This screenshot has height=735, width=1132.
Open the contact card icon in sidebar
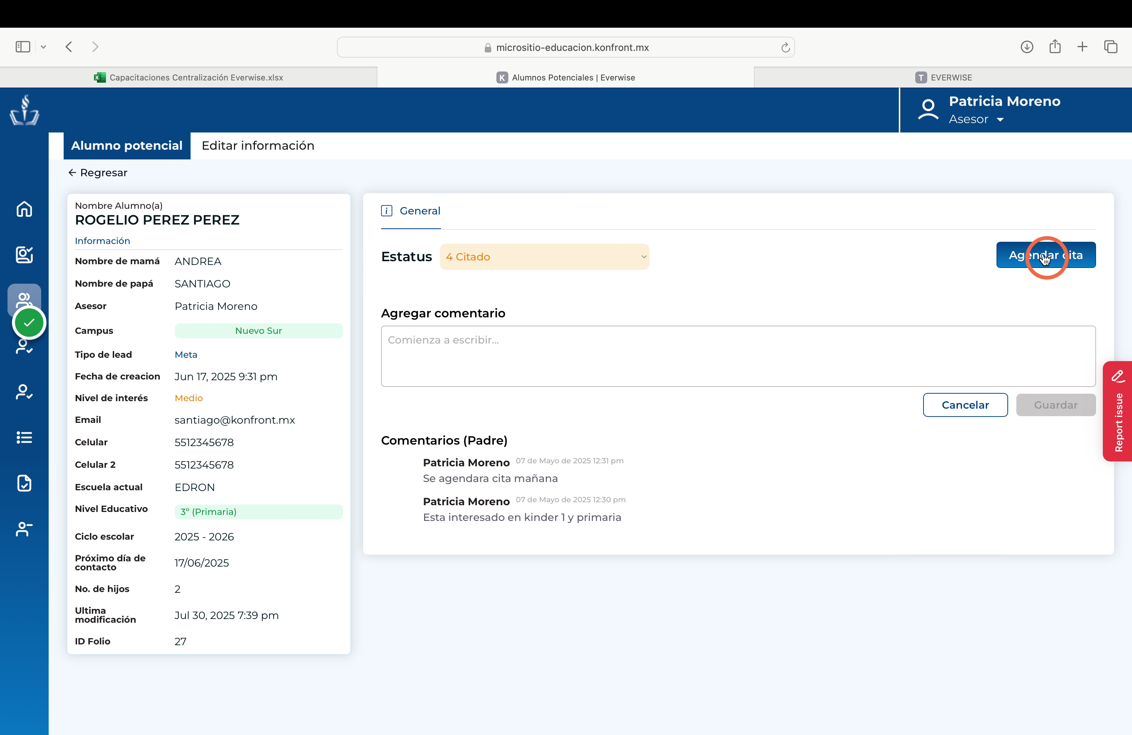pos(24,255)
